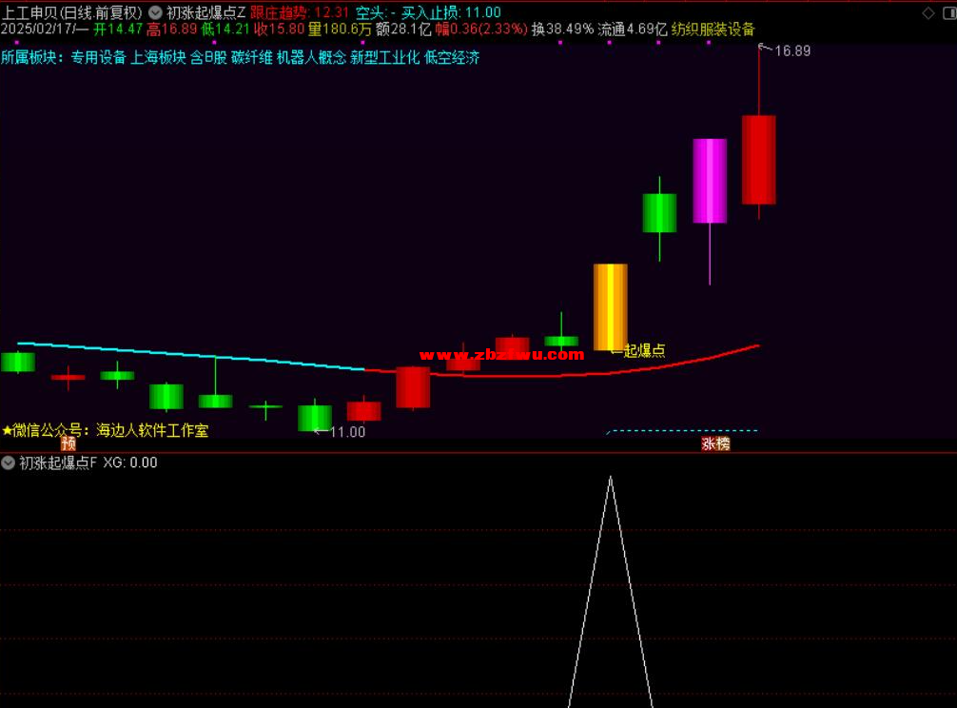Click the float shares value 流通4.69亿
This screenshot has height=708, width=957.
[633, 29]
